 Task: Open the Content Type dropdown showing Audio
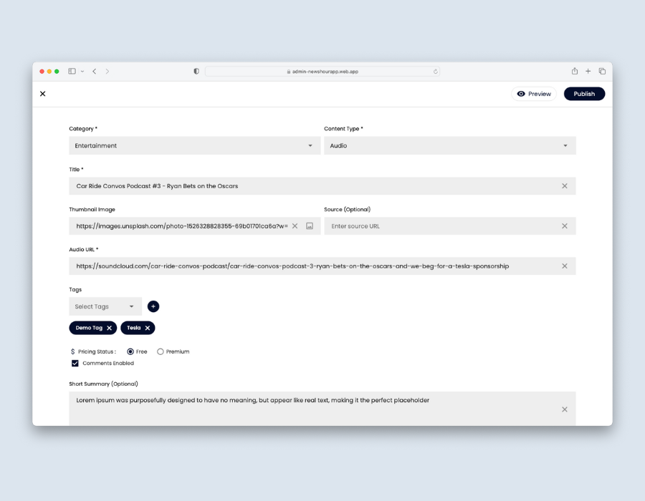click(x=450, y=145)
